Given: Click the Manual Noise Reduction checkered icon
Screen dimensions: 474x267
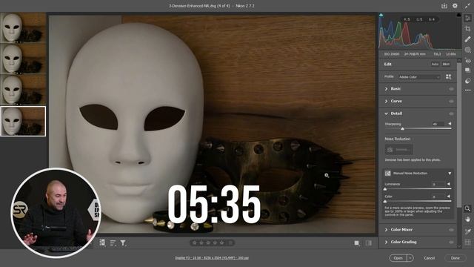Looking at the screenshot, I should [x=387, y=173].
